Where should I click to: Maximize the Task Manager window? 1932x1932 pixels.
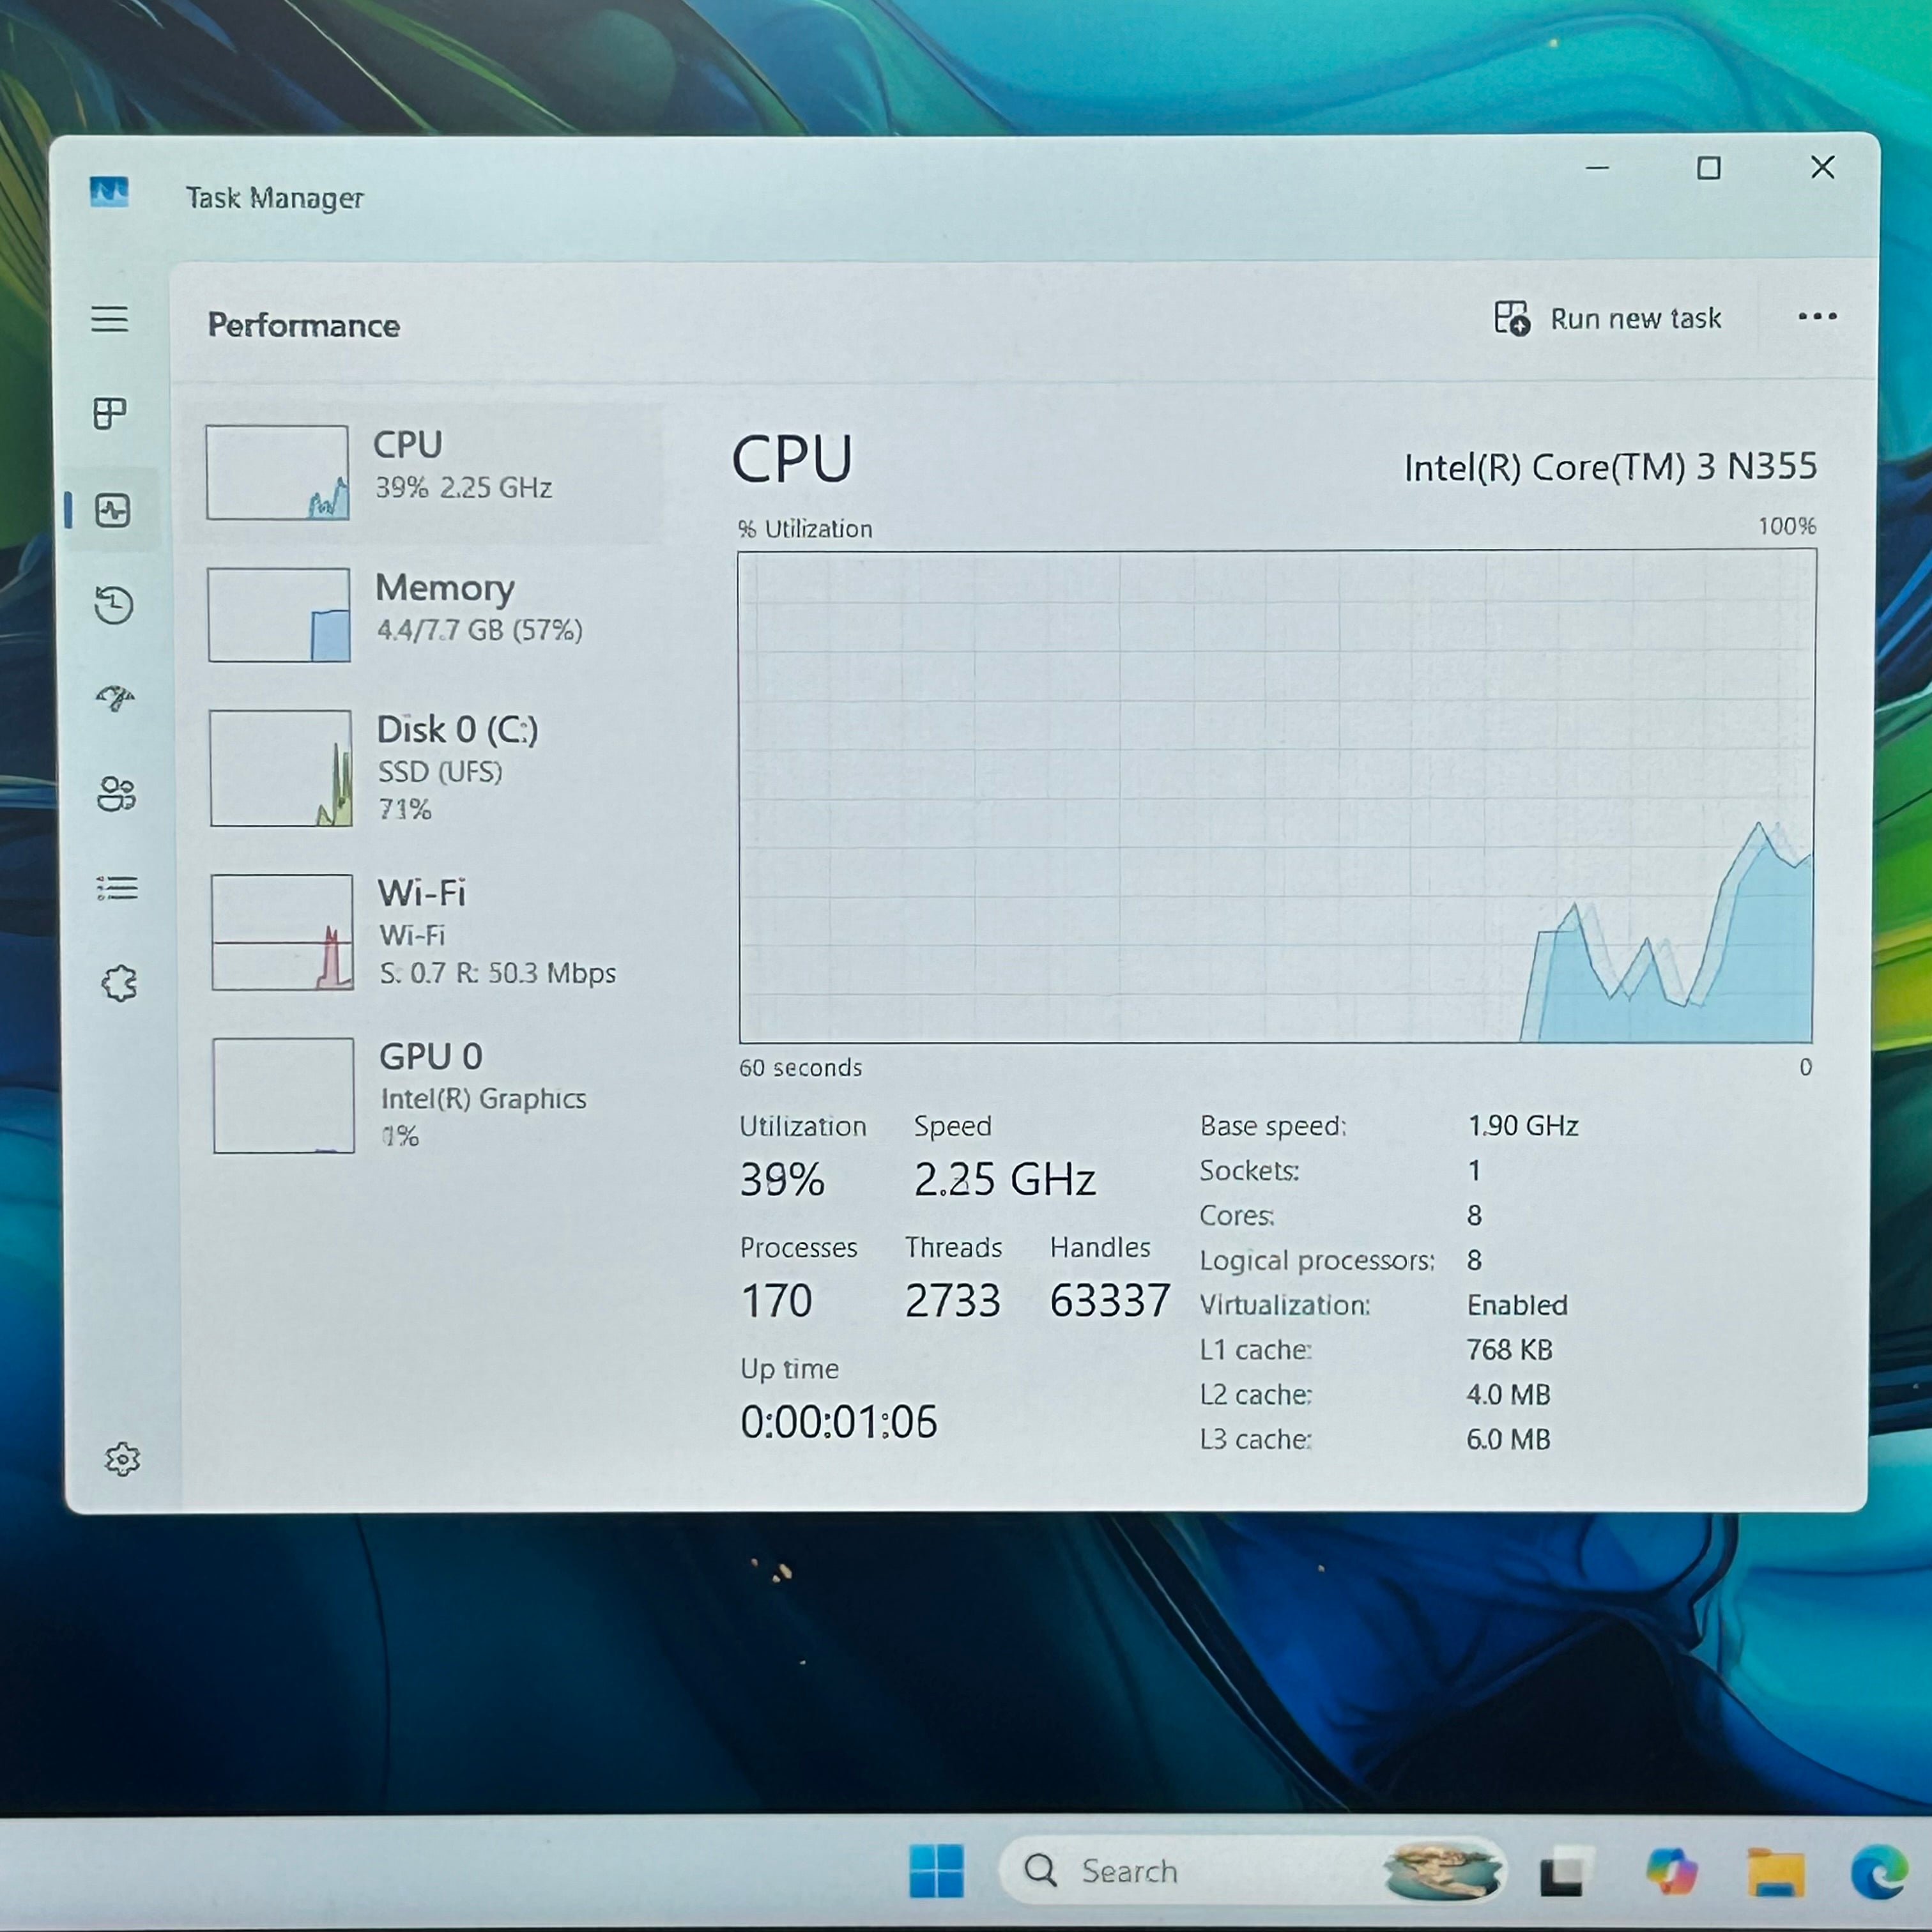[x=1709, y=168]
